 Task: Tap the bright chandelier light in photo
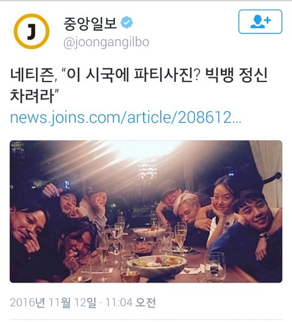[147, 171]
